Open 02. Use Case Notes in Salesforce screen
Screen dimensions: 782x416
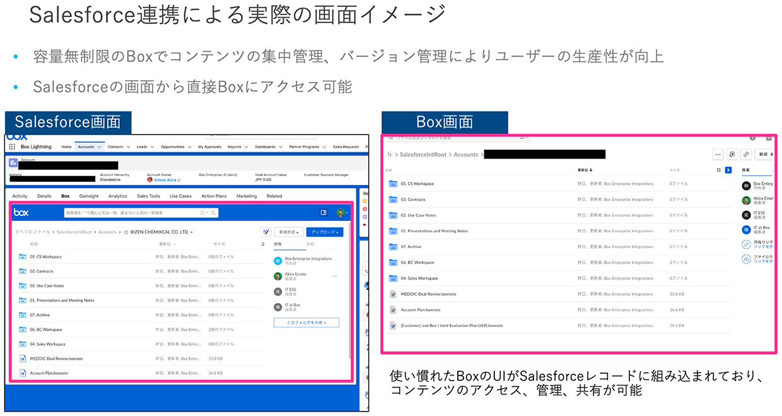(x=47, y=286)
